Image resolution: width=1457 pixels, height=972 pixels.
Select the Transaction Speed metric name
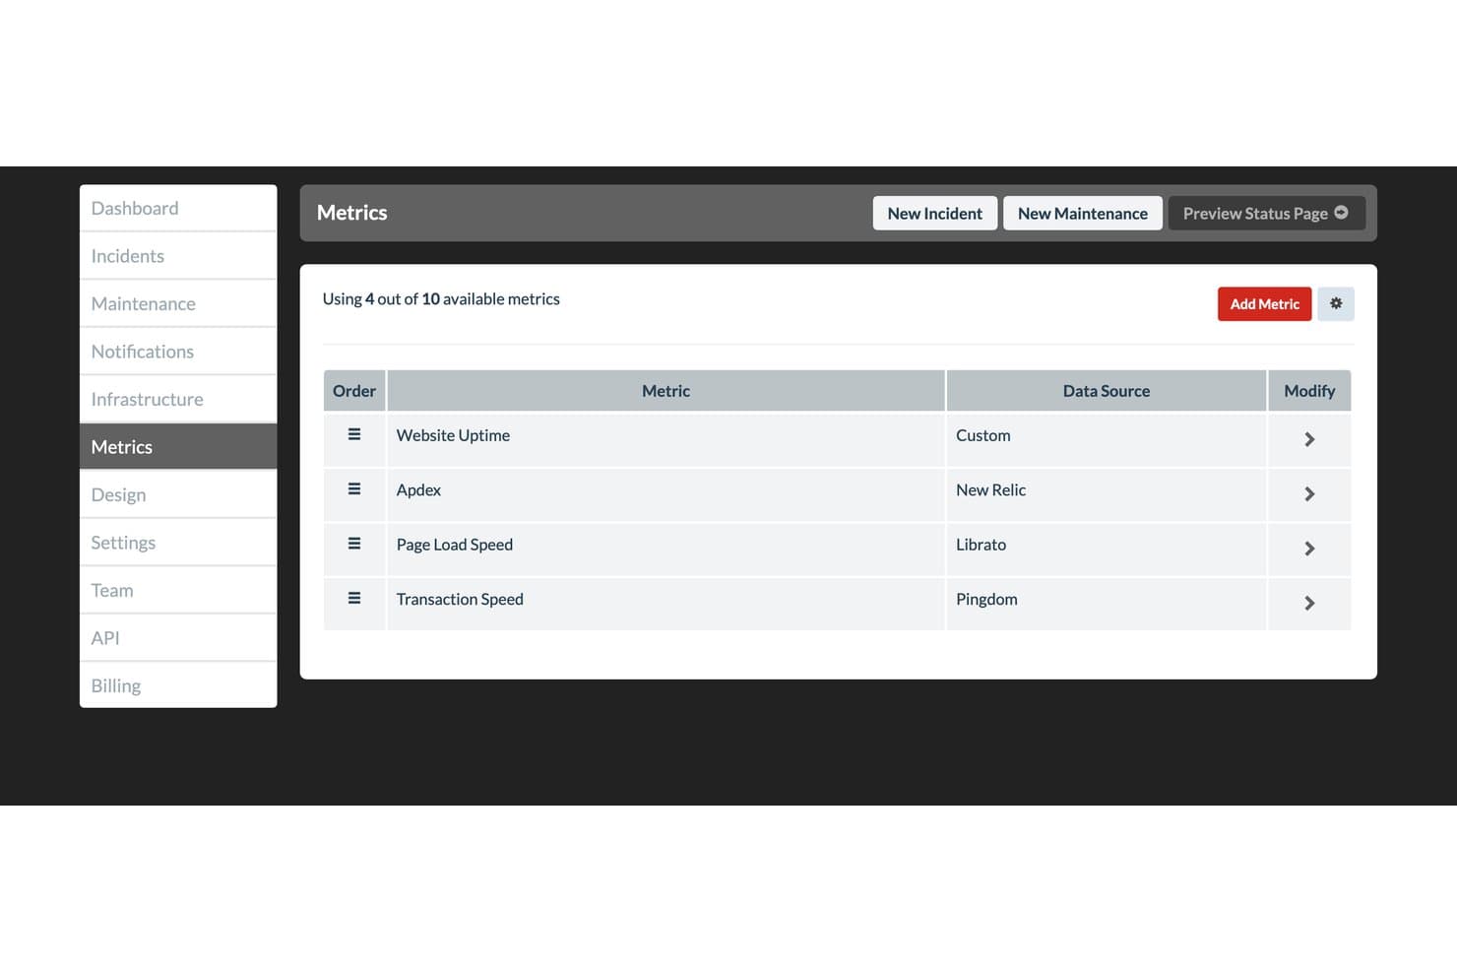pyautogui.click(x=460, y=599)
